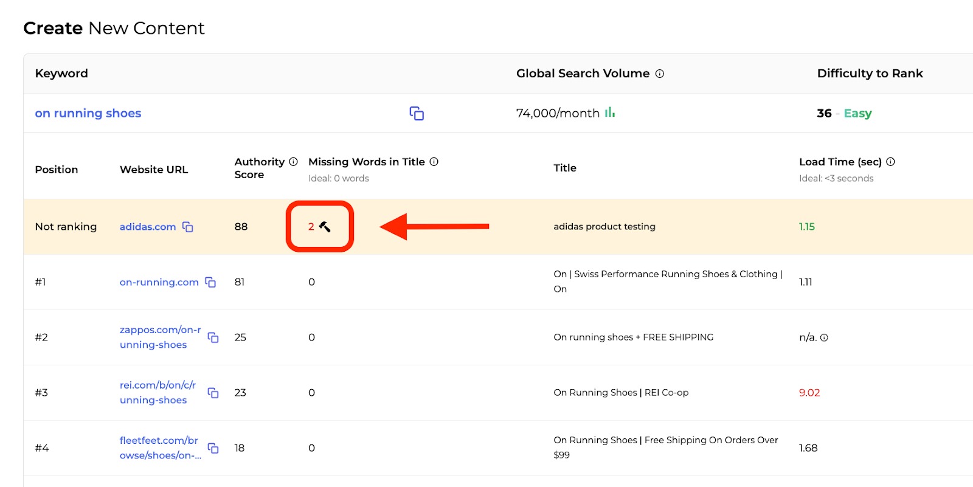Show info for n/a load time
The height and width of the screenshot is (487, 973).
tap(825, 338)
